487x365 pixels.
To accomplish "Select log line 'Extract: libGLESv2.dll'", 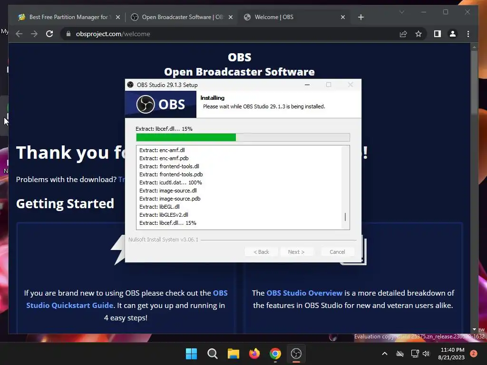I will point(164,215).
